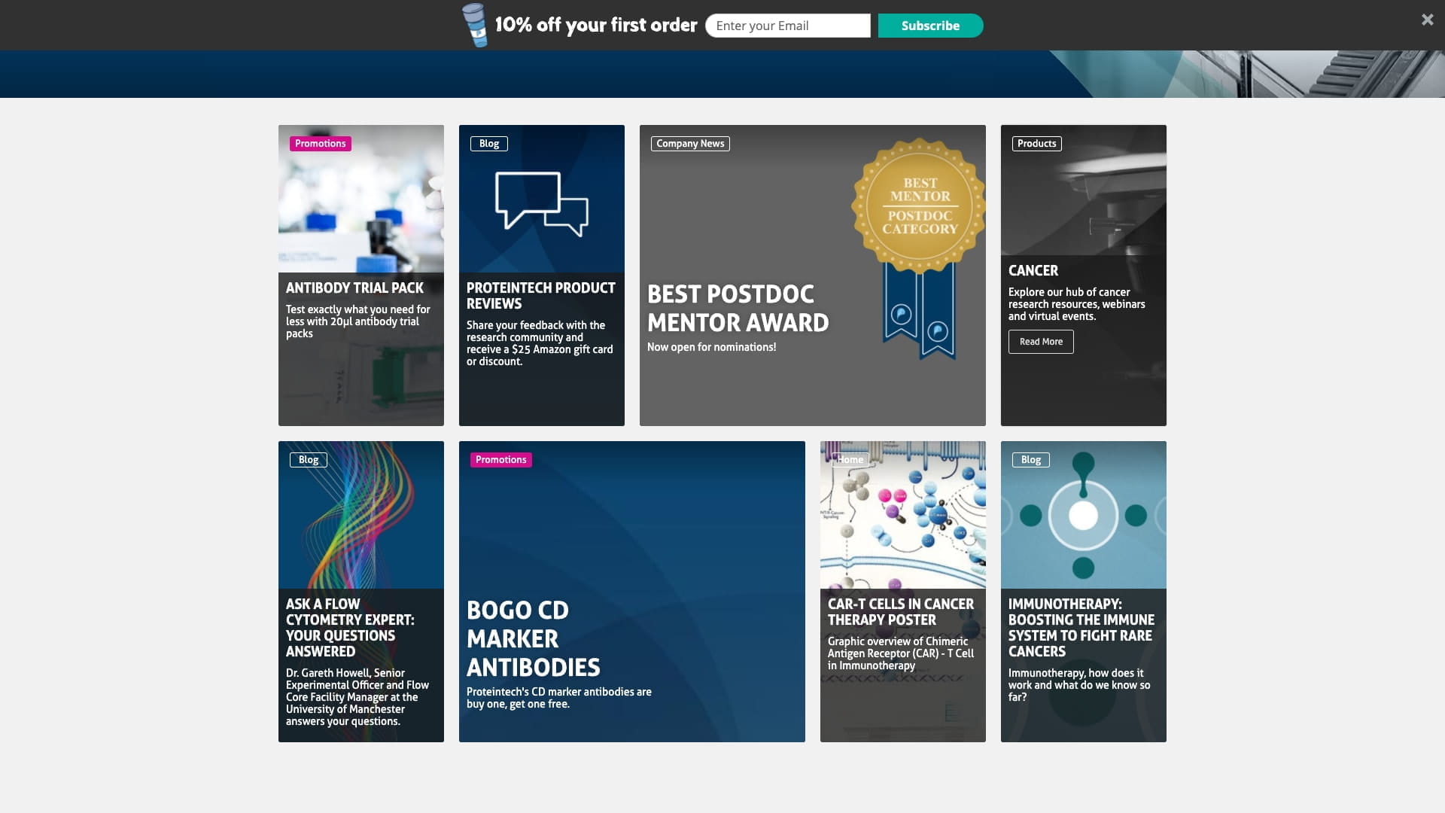Click 'Immunotherapy, how does it work' description
This screenshot has height=813, width=1445.
tap(1079, 685)
